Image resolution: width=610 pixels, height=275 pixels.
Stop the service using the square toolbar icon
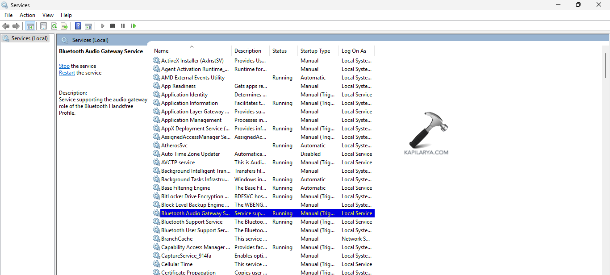pyautogui.click(x=112, y=26)
